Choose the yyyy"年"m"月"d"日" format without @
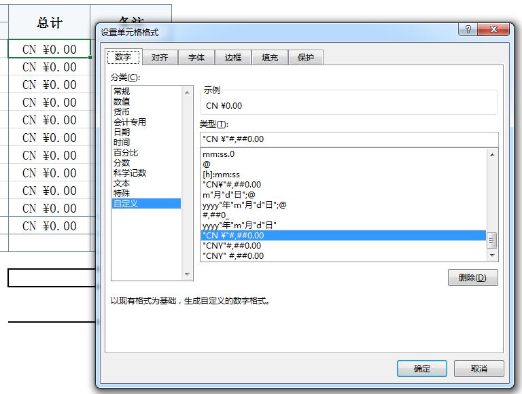The height and width of the screenshot is (394, 522). pos(343,226)
